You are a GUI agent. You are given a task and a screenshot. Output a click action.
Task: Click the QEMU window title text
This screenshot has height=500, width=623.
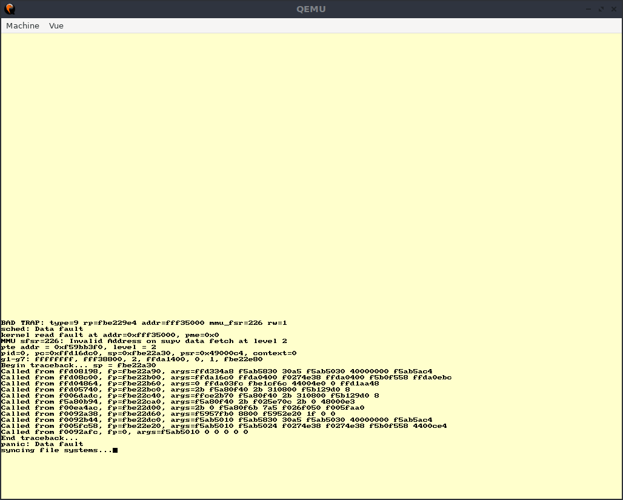click(311, 9)
